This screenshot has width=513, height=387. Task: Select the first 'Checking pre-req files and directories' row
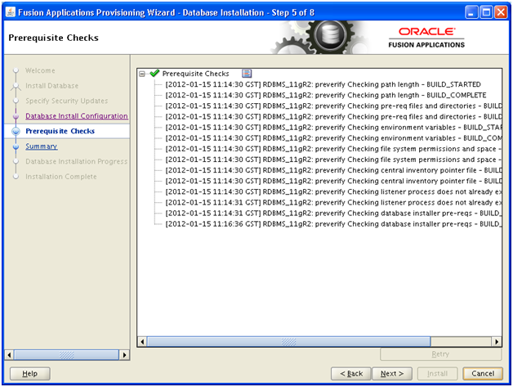coord(333,106)
